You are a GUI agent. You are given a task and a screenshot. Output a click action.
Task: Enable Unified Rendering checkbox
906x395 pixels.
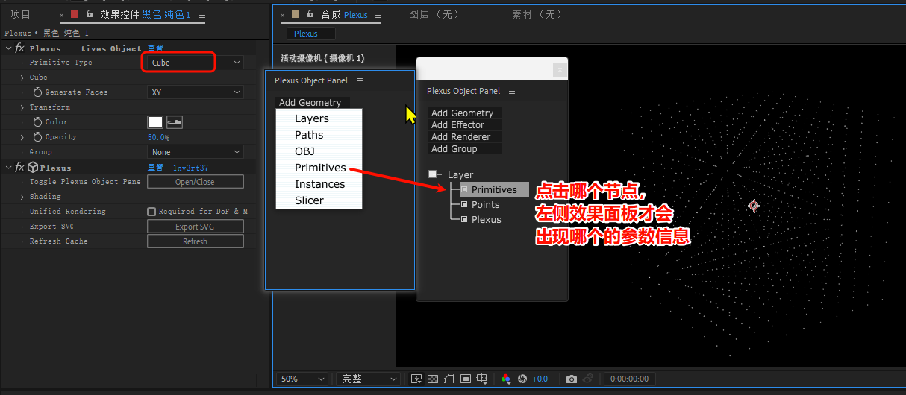tap(151, 212)
